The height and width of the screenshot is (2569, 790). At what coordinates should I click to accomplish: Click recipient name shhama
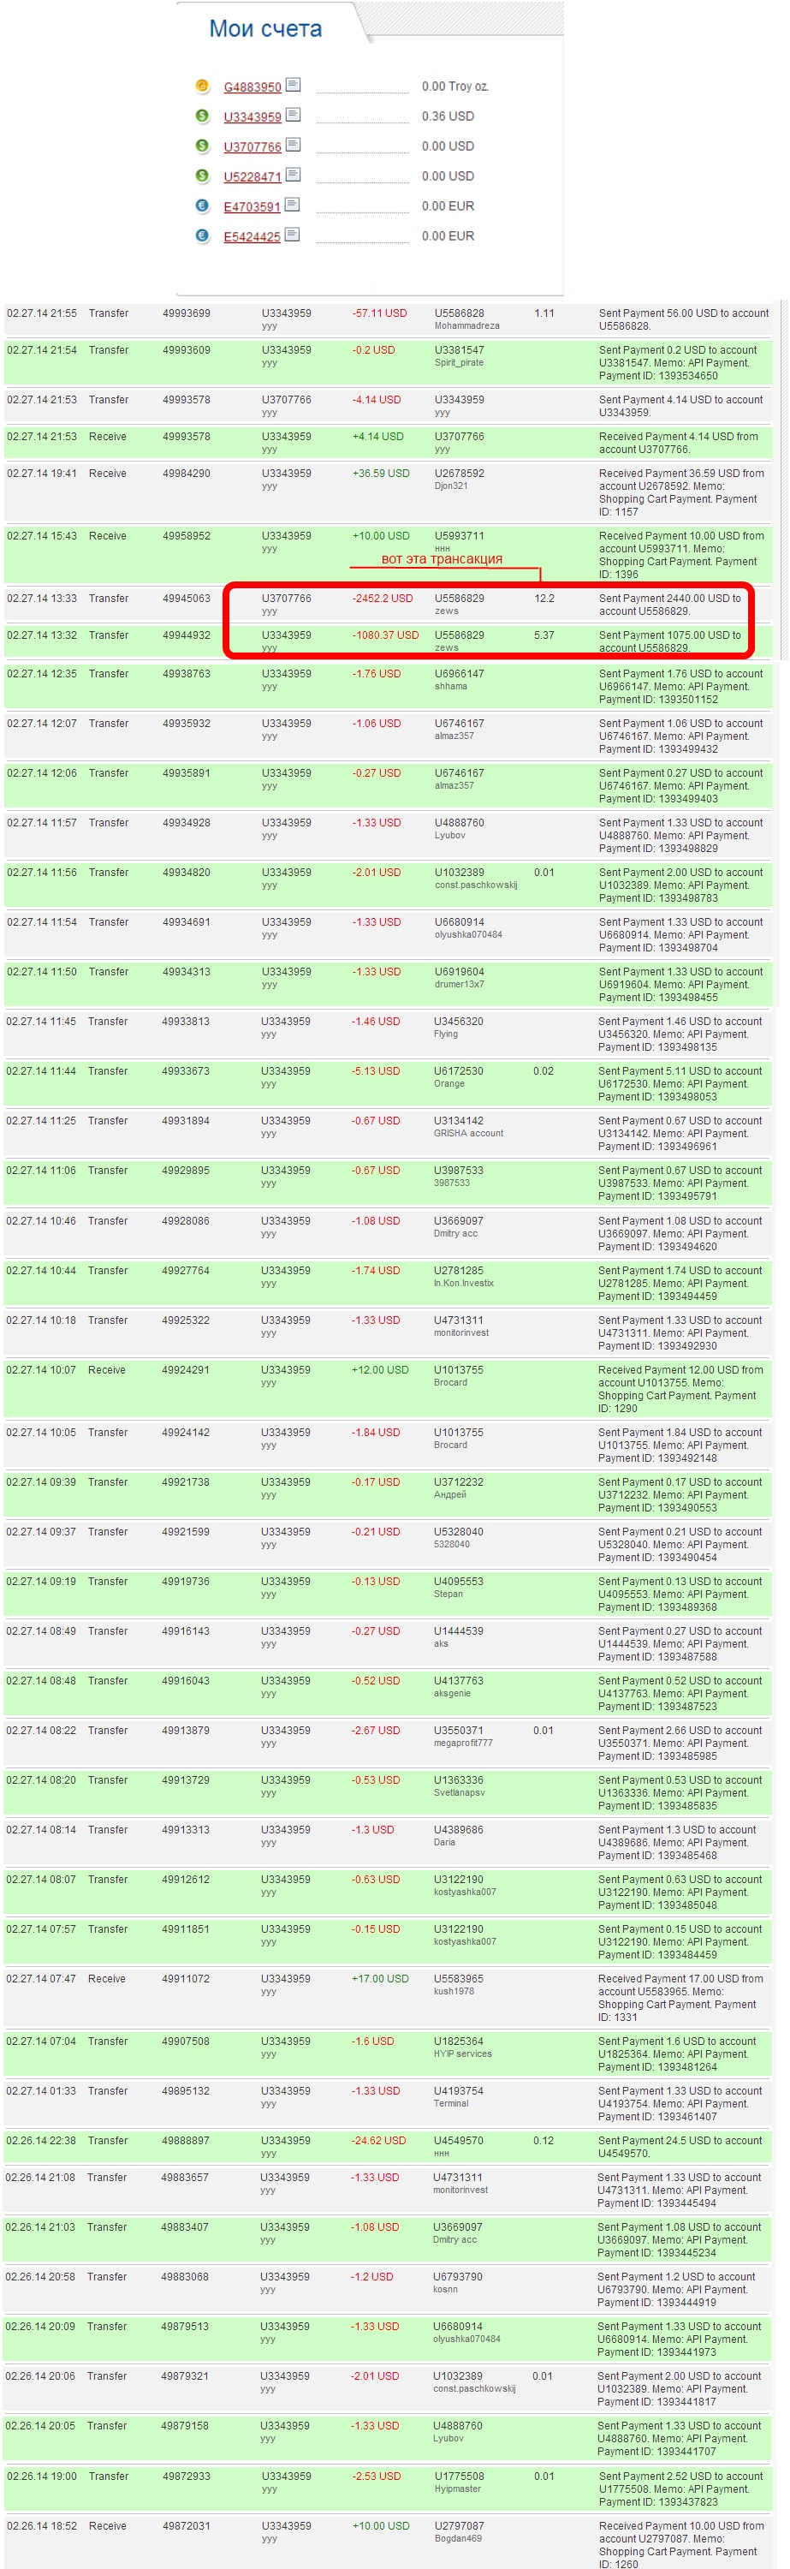pyautogui.click(x=450, y=687)
